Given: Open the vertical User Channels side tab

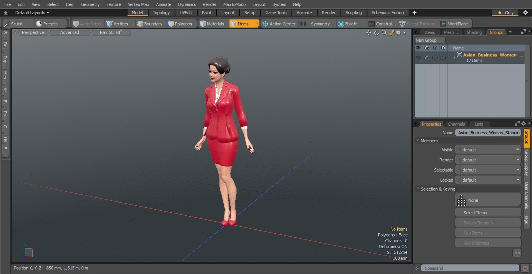Looking at the screenshot, I should [526, 195].
